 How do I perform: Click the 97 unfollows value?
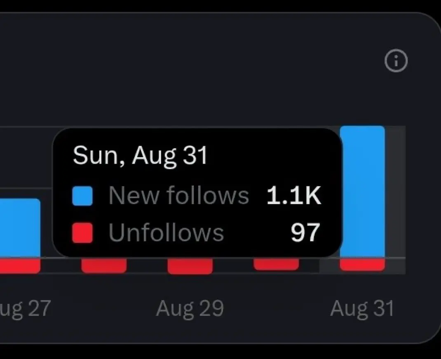[x=305, y=232]
